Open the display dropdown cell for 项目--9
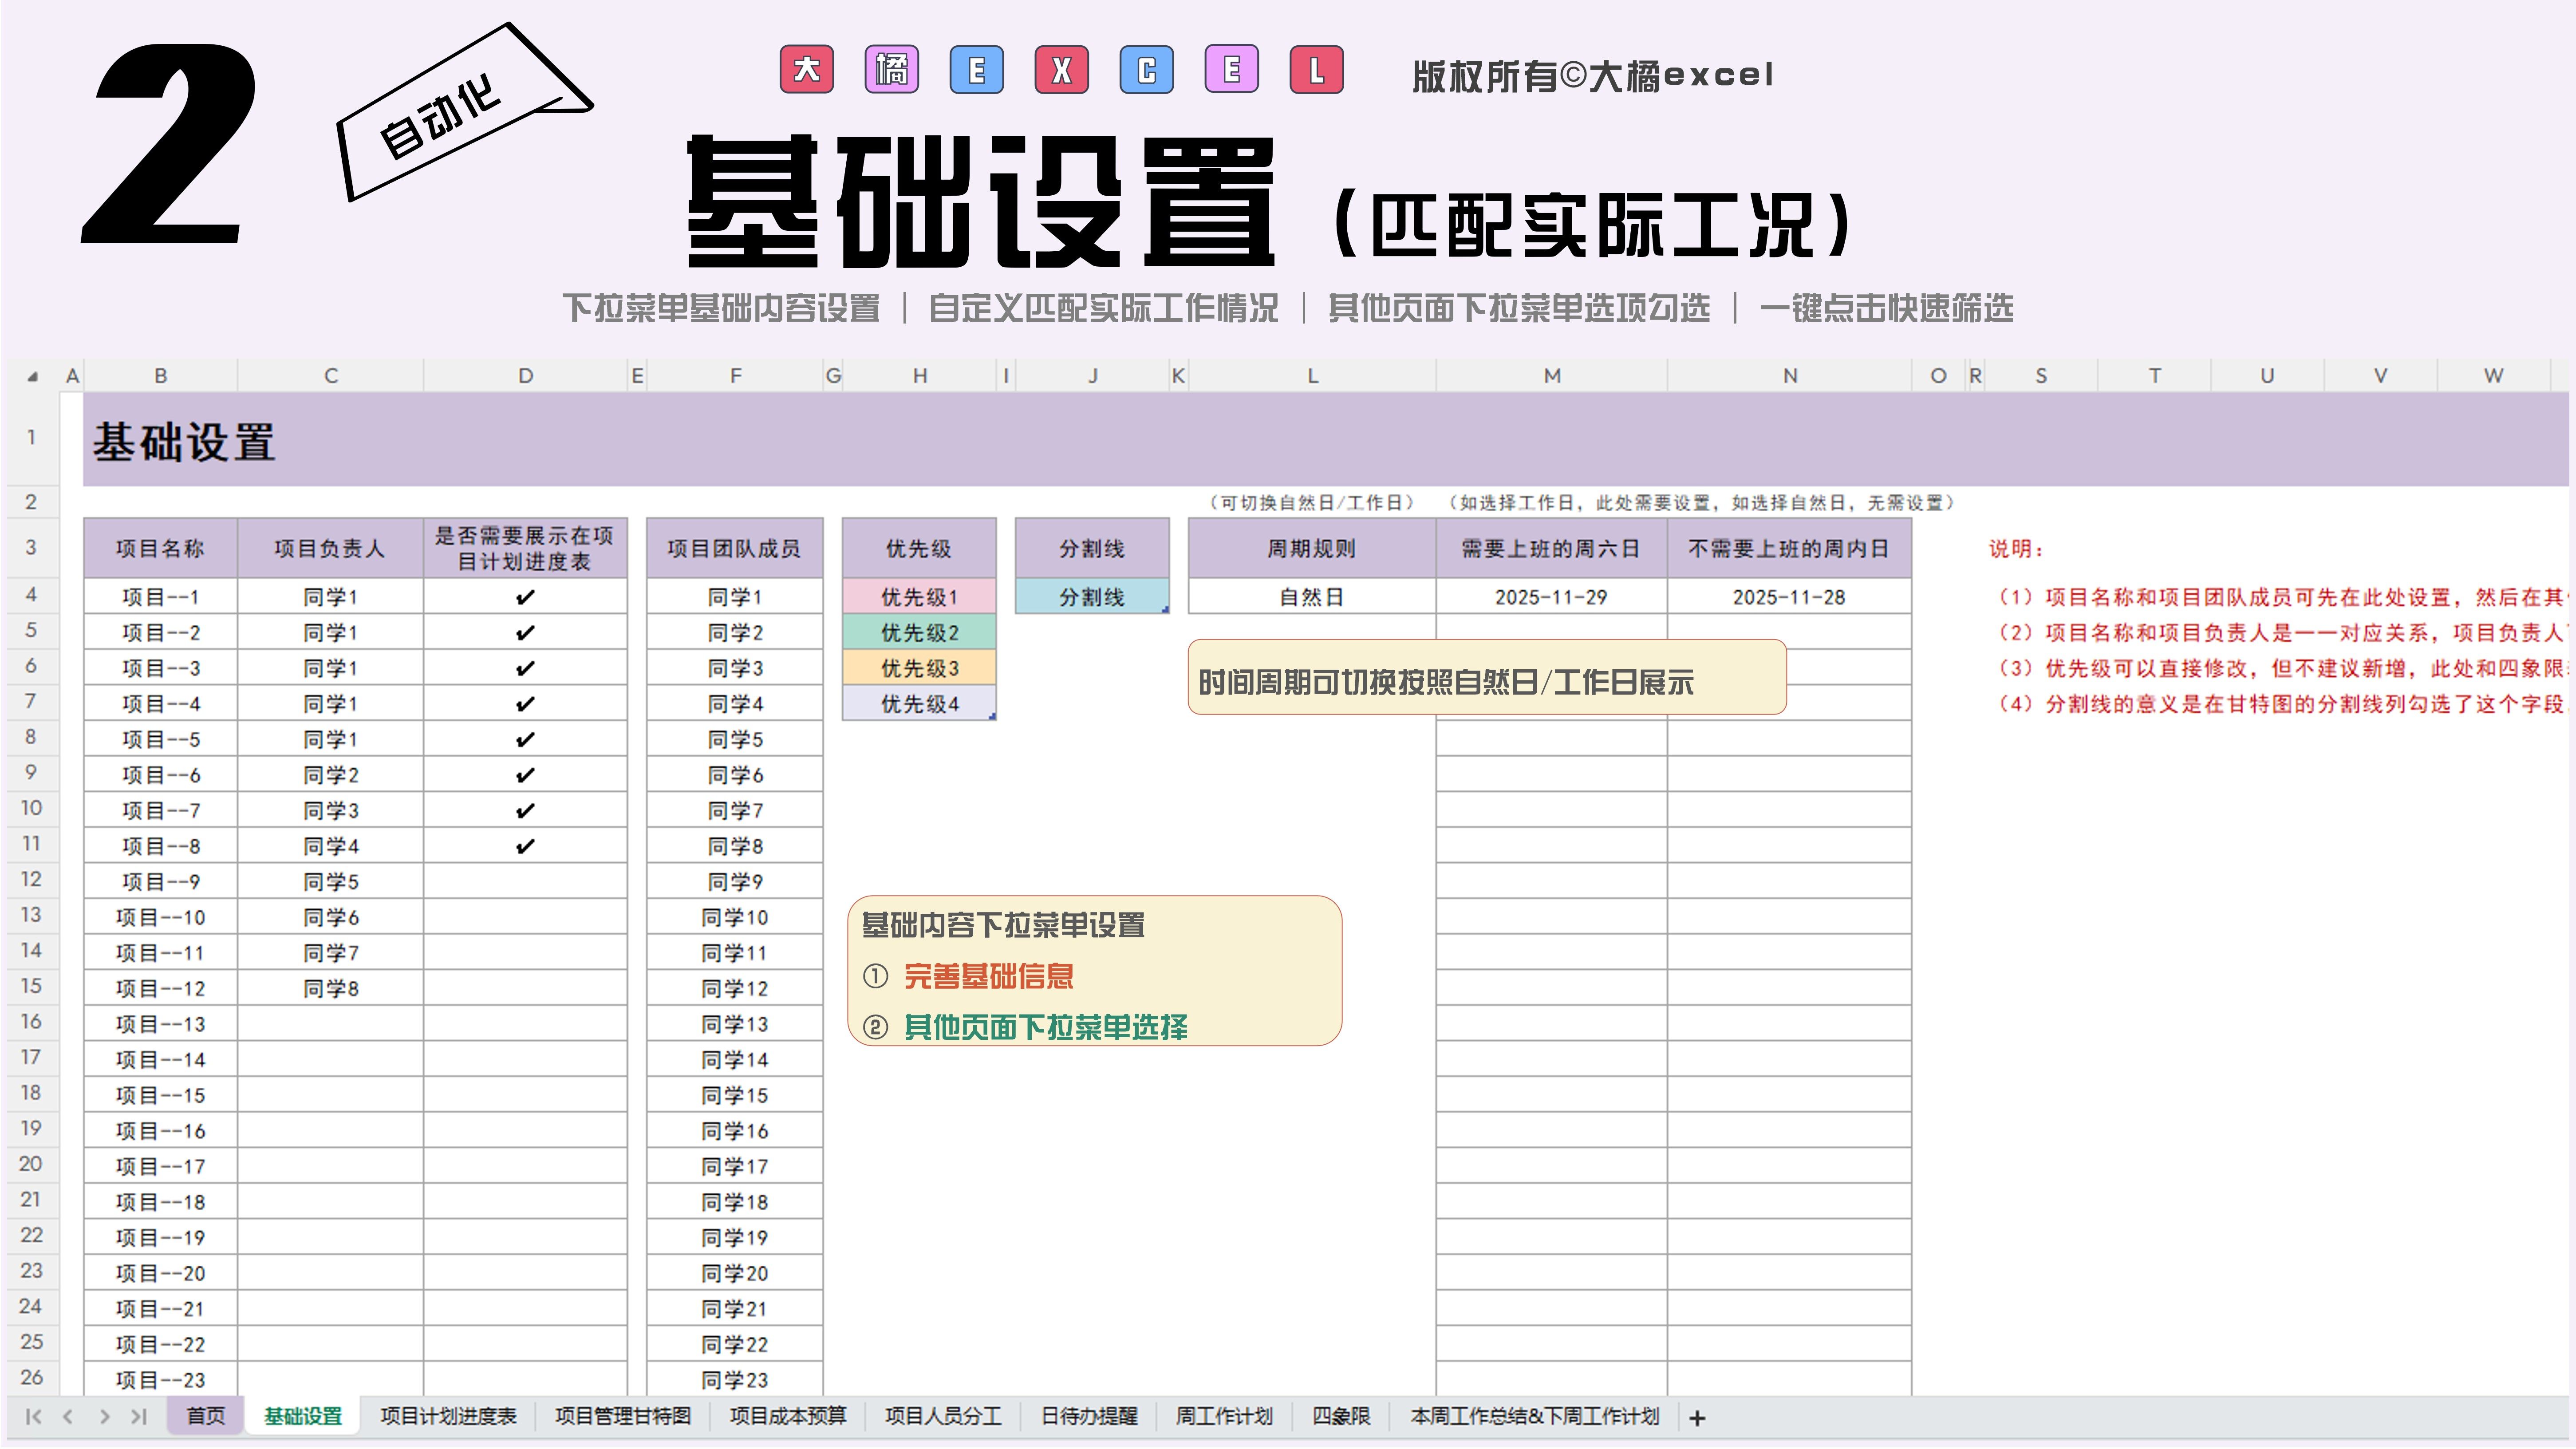Viewport: 2576px width, 1449px height. coord(525,882)
